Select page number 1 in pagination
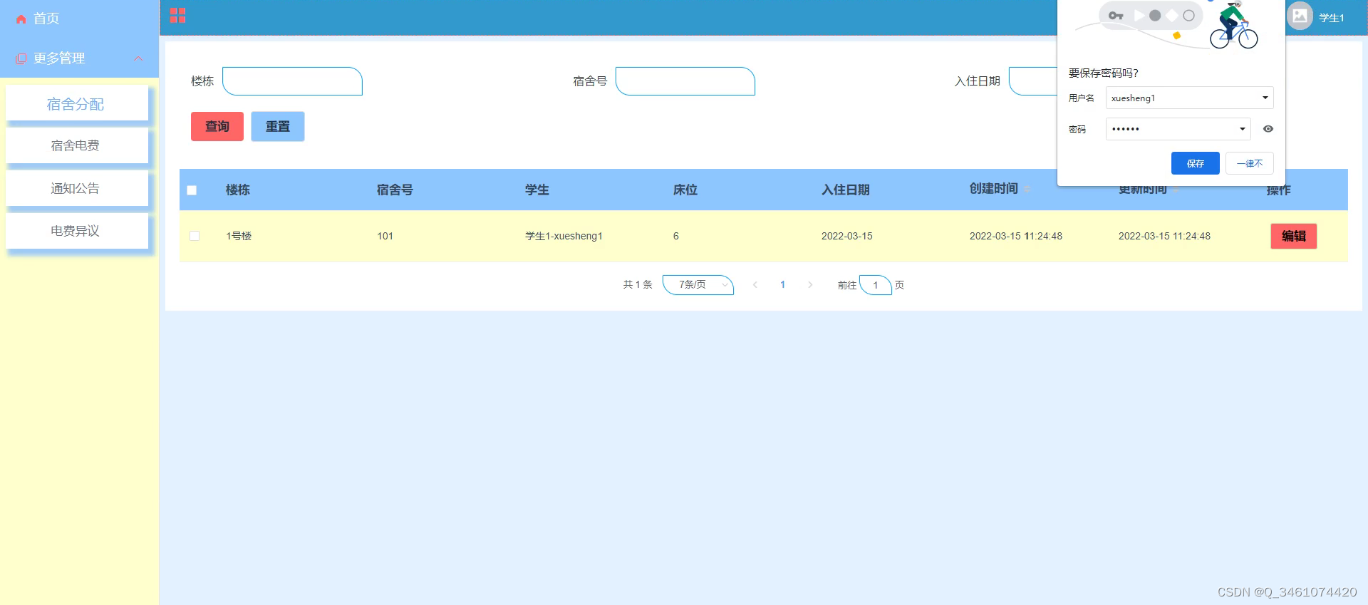This screenshot has height=605, width=1368. click(782, 284)
